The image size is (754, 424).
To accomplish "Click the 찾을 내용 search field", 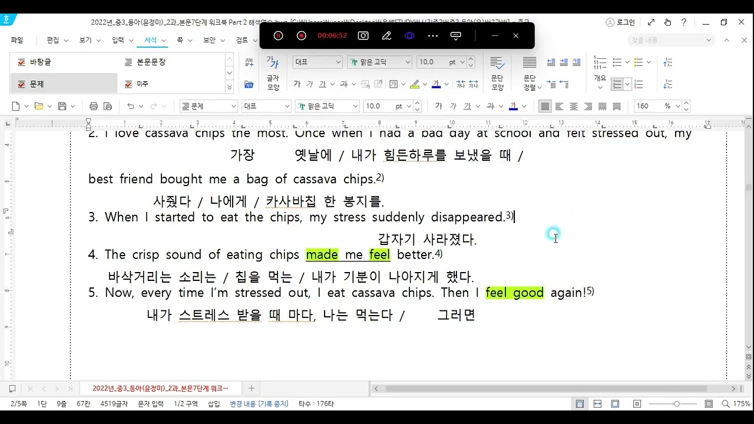I will coord(672,40).
